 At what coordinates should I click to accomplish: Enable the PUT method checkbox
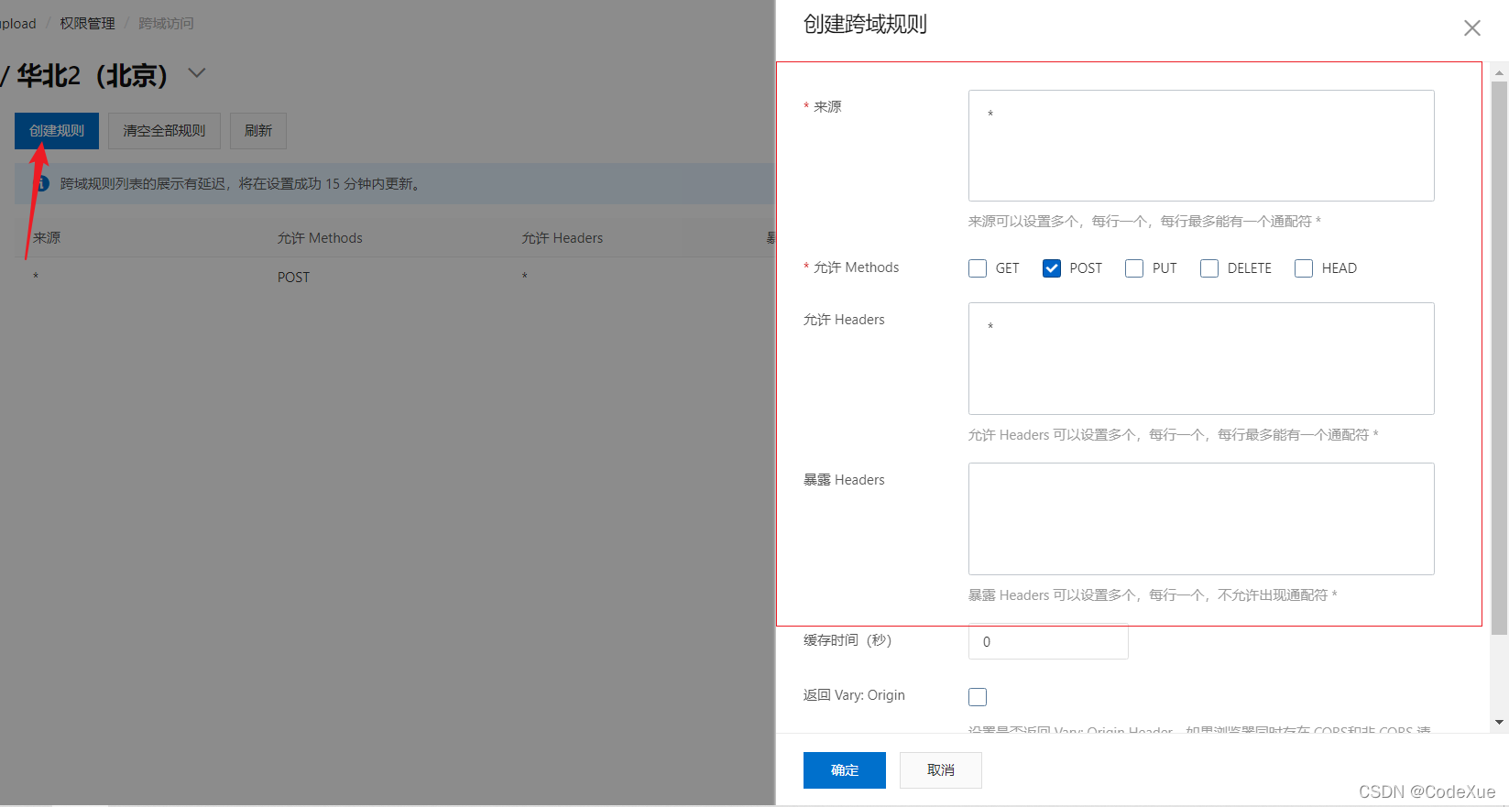coord(1134,268)
